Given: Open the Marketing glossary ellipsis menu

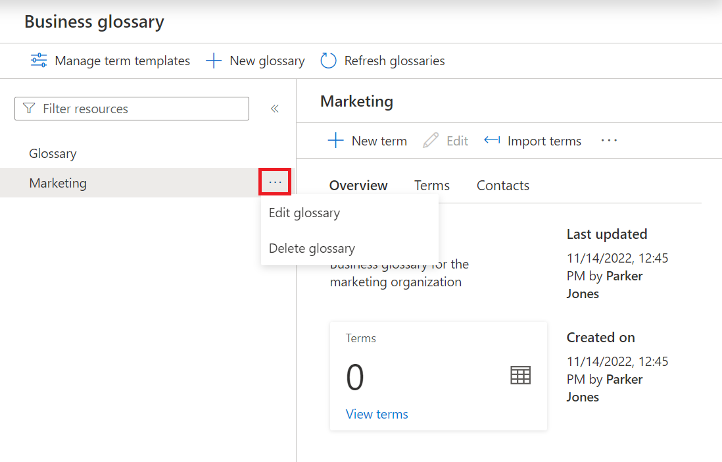Looking at the screenshot, I should coord(275,182).
